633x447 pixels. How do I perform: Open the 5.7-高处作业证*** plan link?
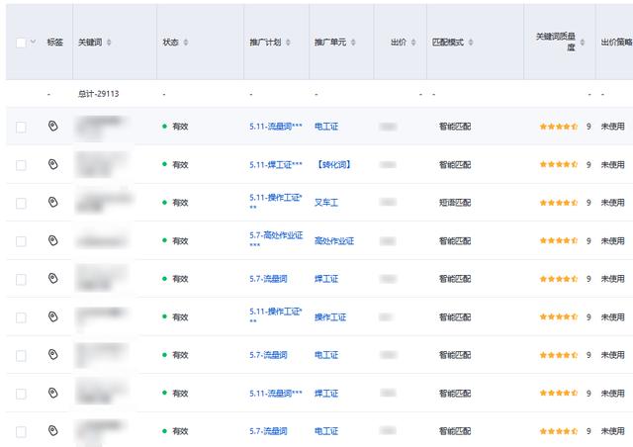[276, 239]
